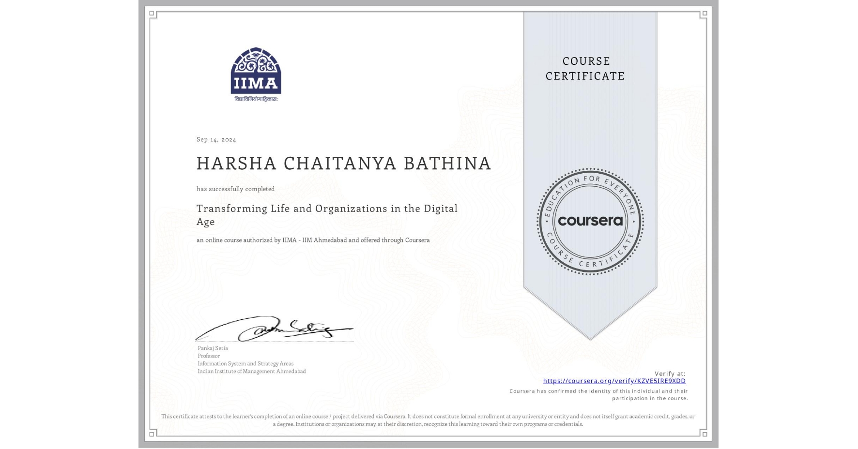Viewport: 858px width, 449px height.
Task: Click the date Sep 14, 2024
Action: (x=216, y=139)
